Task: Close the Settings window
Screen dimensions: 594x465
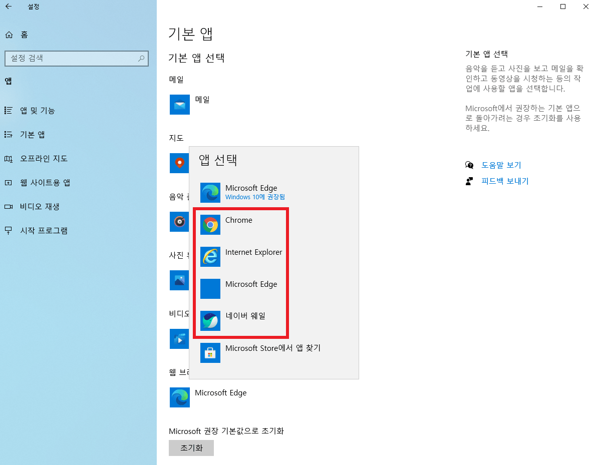Action: pos(585,7)
